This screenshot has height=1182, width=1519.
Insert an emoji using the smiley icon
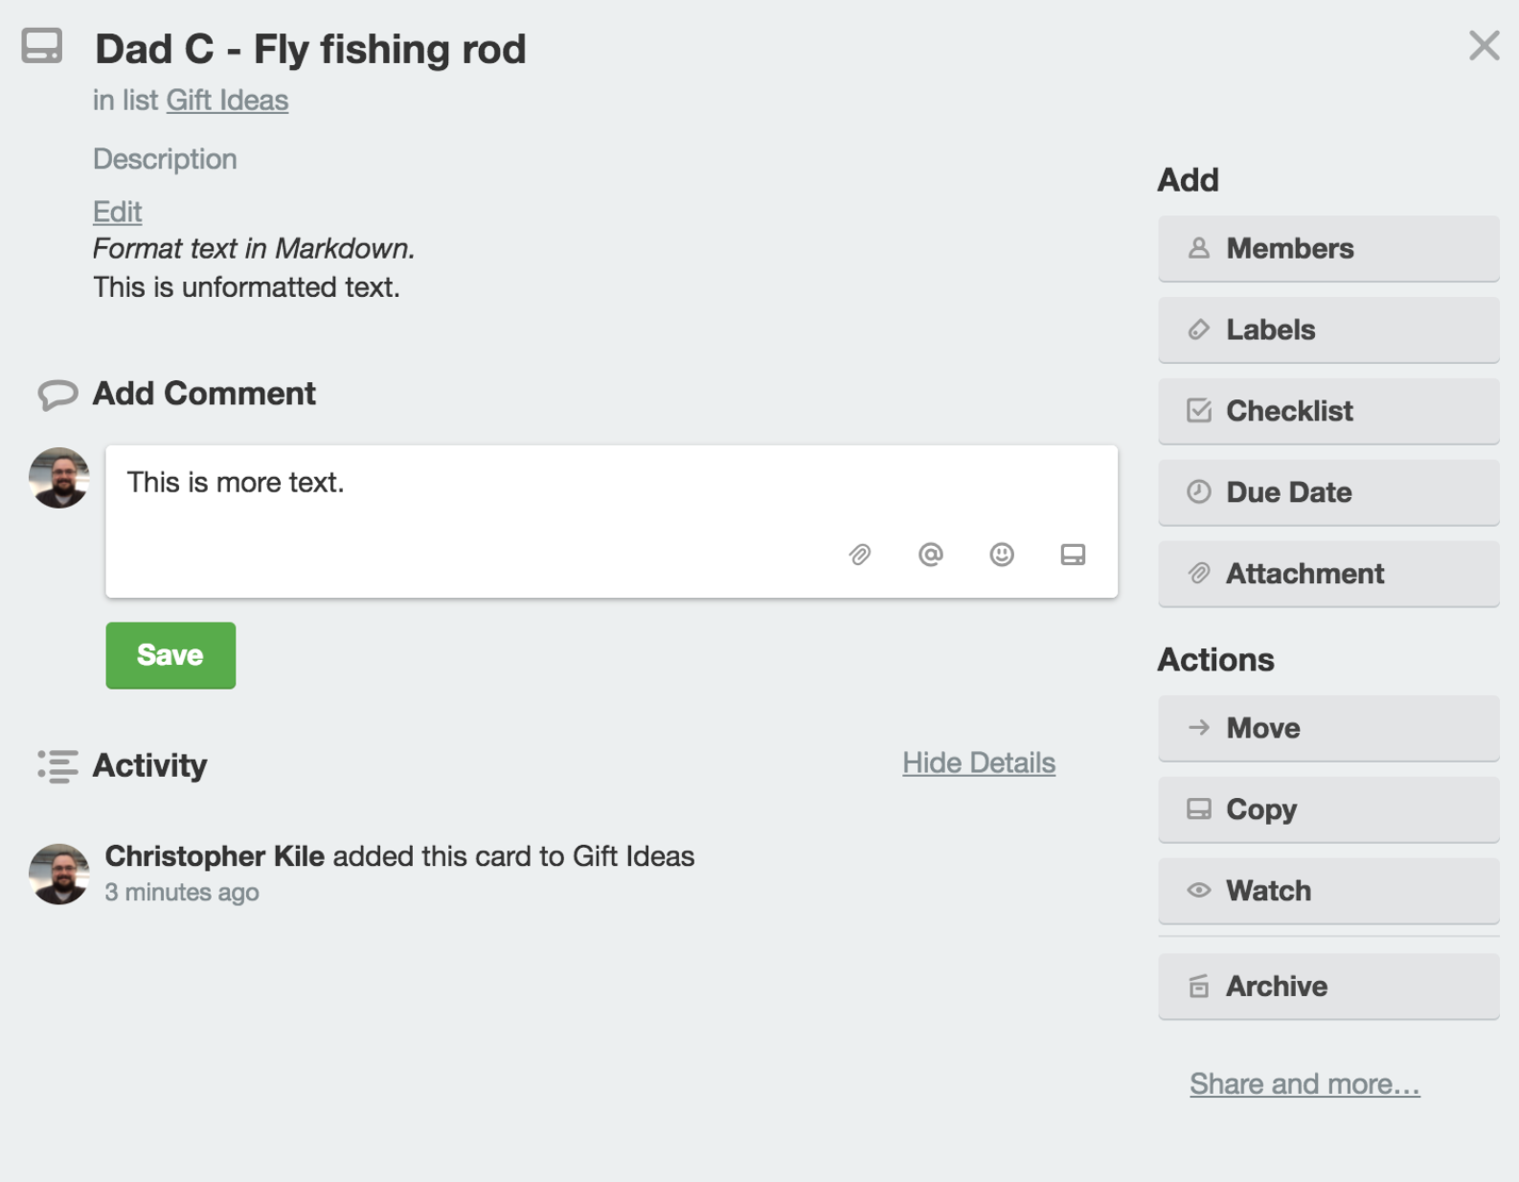click(1002, 555)
